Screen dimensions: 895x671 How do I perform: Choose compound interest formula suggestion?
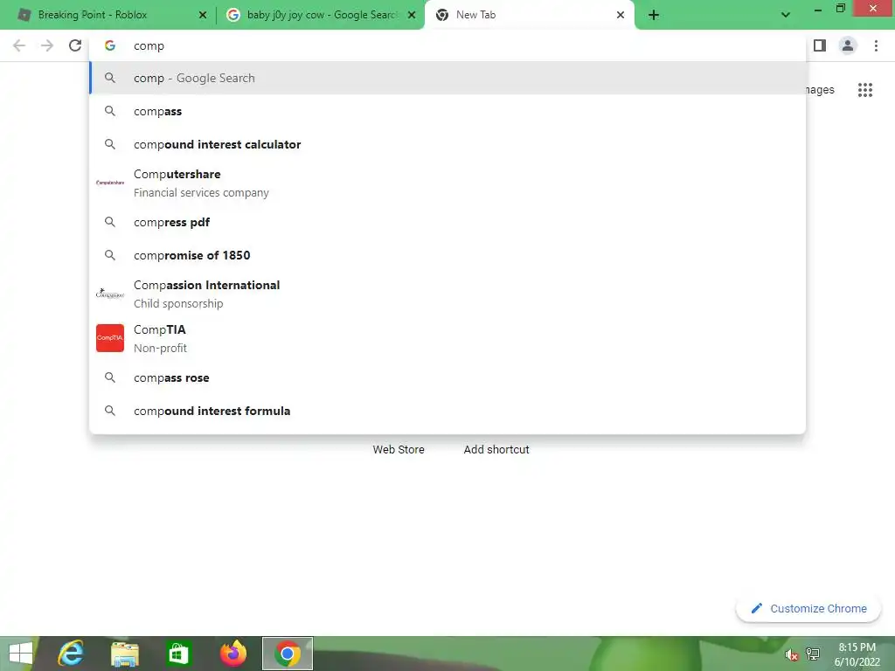click(448, 411)
